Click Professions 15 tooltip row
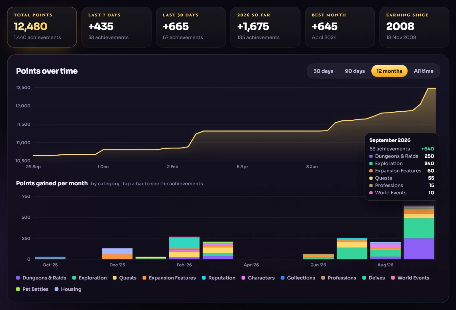 [x=402, y=185]
